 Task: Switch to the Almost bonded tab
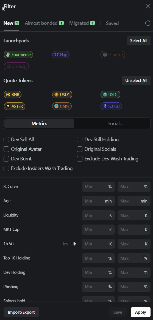click(44, 23)
